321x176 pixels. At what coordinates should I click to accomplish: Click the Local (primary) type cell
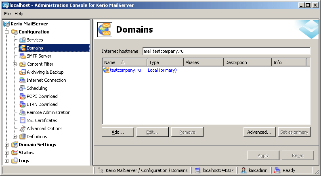pyautogui.click(x=162, y=70)
